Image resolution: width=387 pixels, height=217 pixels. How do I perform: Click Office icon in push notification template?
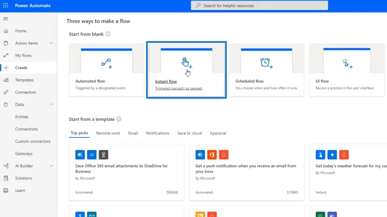[212, 155]
